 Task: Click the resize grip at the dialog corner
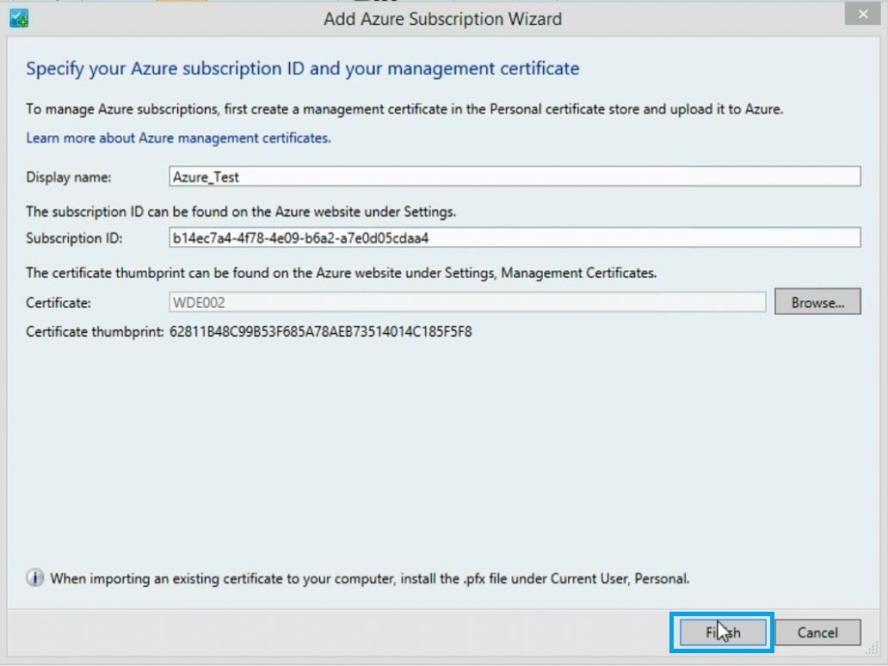pyautogui.click(x=873, y=650)
